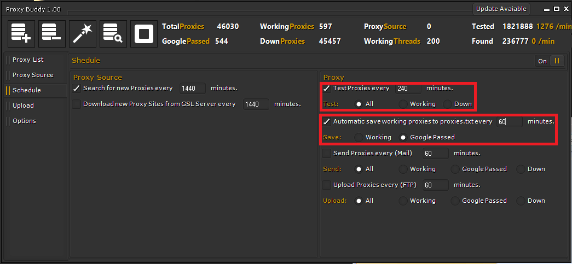Toggle the schedule On button
Image resolution: width=572 pixels, height=264 pixels.
(x=542, y=61)
